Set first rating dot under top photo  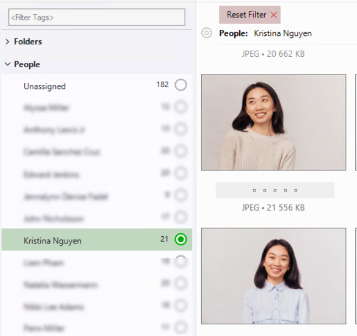pos(254,190)
